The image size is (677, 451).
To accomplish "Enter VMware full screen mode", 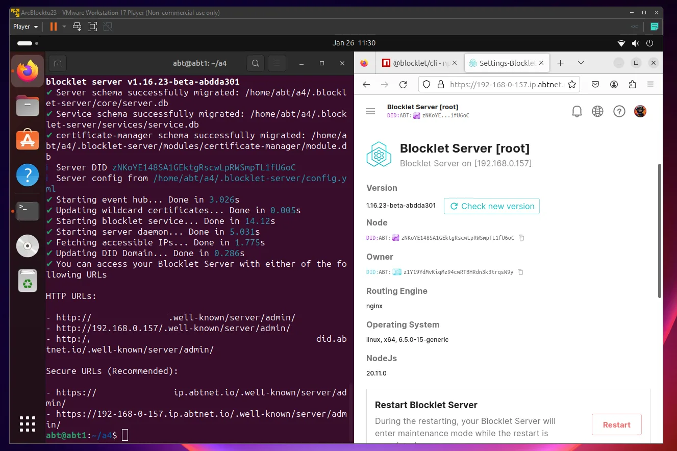I will click(92, 27).
